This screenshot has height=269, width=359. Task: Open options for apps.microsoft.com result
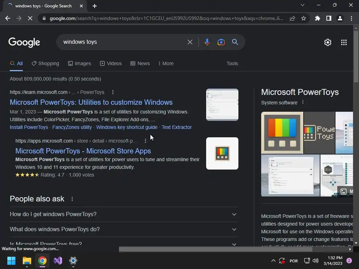[145, 141]
